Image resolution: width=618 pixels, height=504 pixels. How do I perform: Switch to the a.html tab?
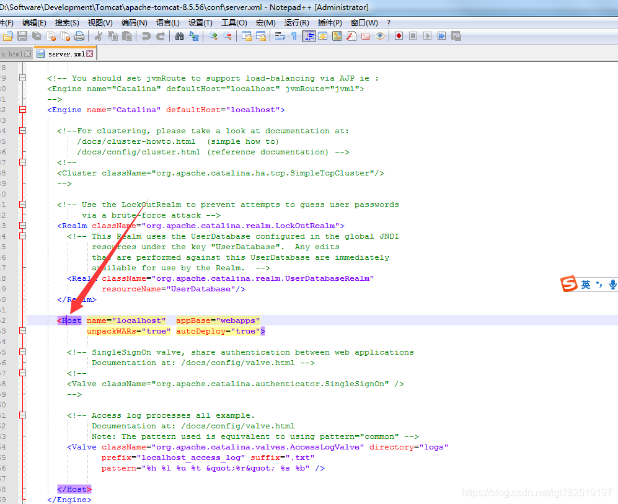click(12, 54)
